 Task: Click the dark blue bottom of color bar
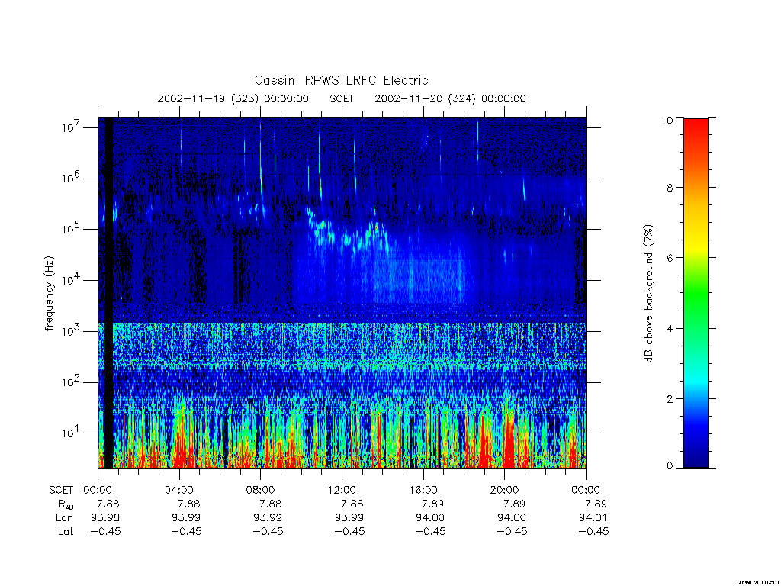coord(696,456)
